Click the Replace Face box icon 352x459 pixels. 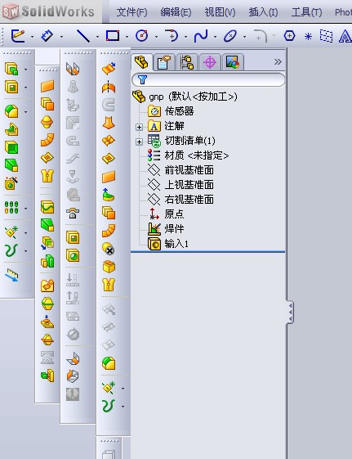coord(109,267)
